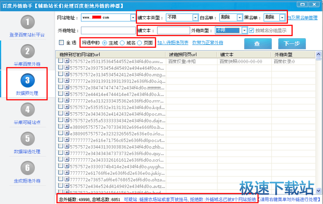Sort by 链接到您的网站的url column header
The width and height of the screenshot is (323, 204).
click(111, 55)
